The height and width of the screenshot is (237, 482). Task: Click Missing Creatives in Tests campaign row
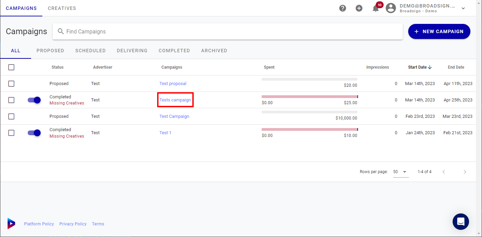[x=67, y=103]
